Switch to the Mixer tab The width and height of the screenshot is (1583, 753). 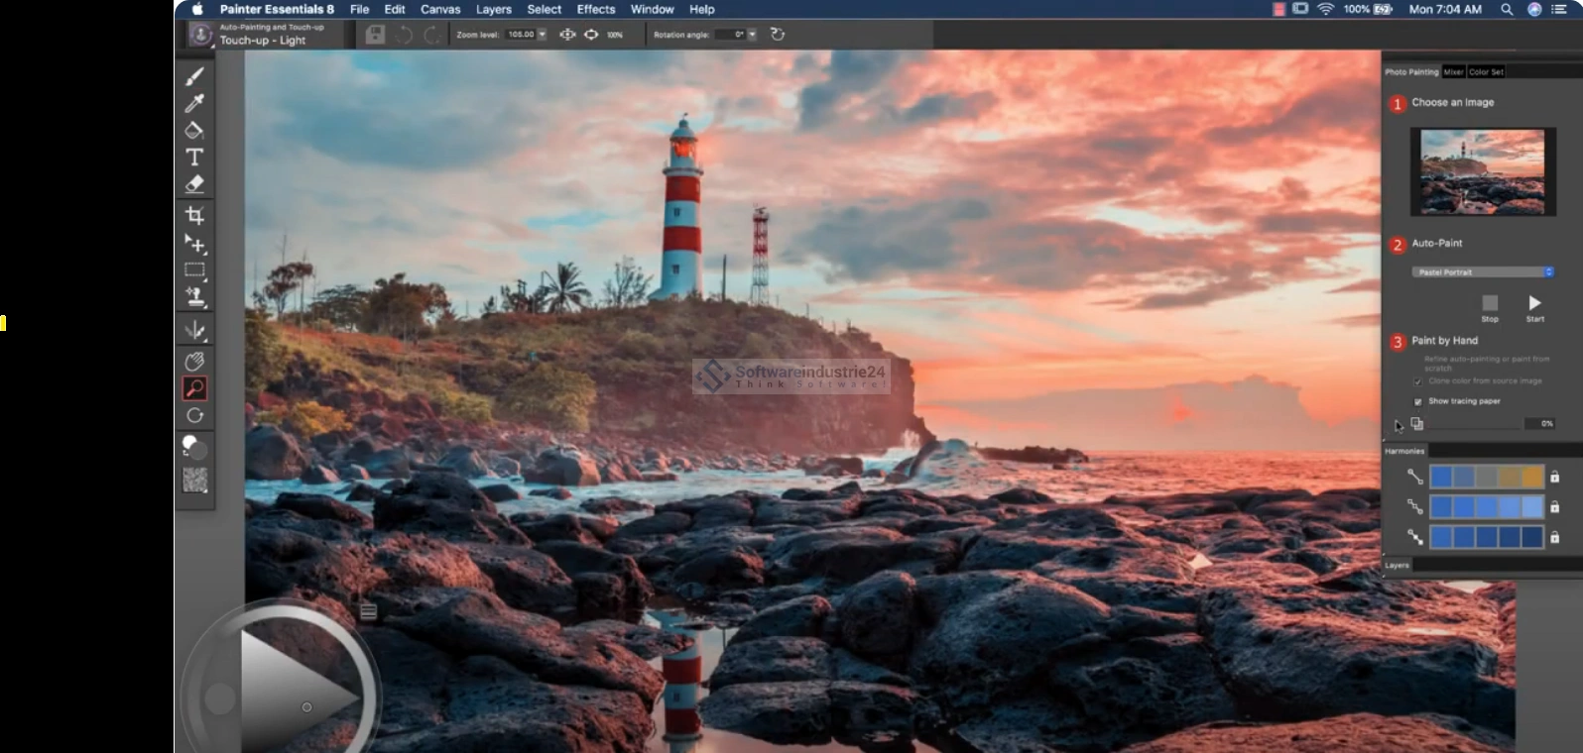pyautogui.click(x=1453, y=72)
